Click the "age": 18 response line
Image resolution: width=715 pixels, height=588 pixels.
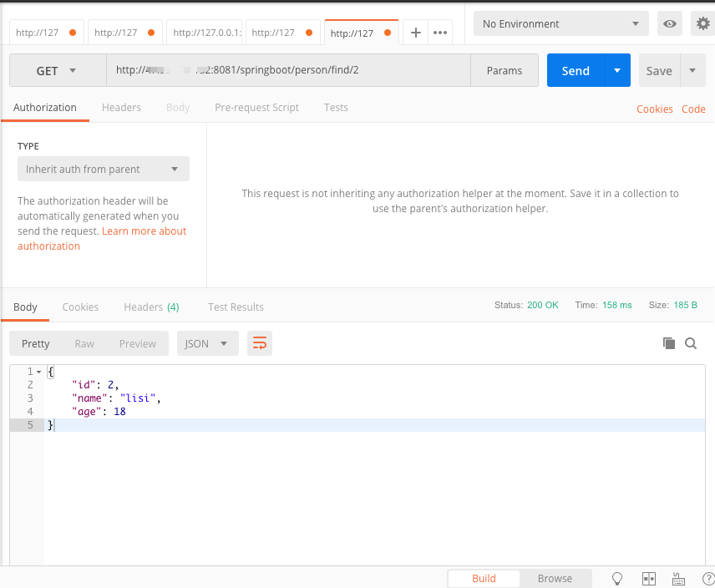coord(99,411)
